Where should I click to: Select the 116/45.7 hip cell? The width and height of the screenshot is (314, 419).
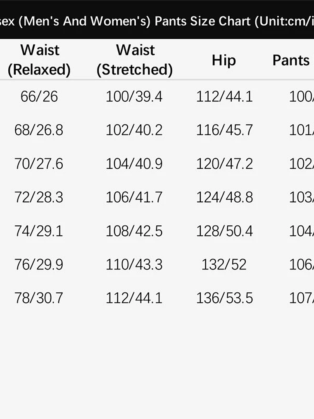(x=224, y=130)
